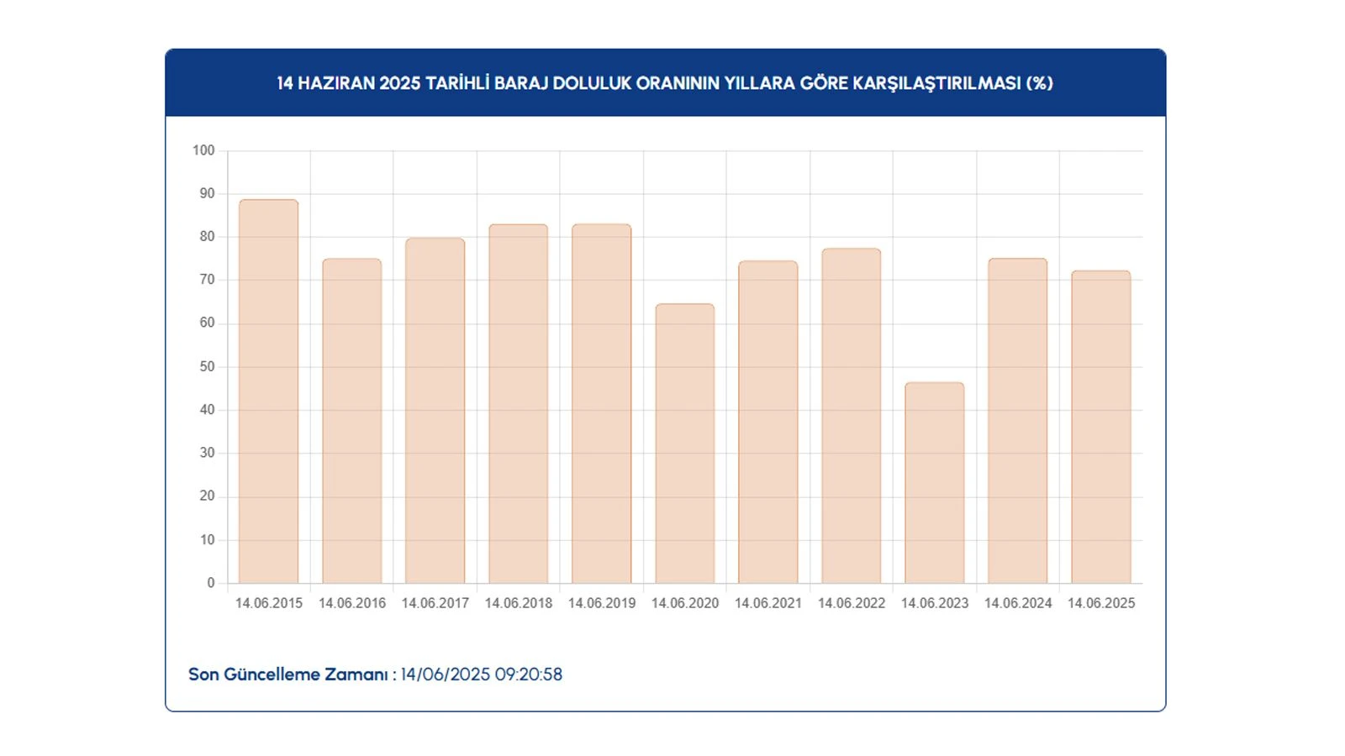Click the 50 y-axis label

point(207,366)
